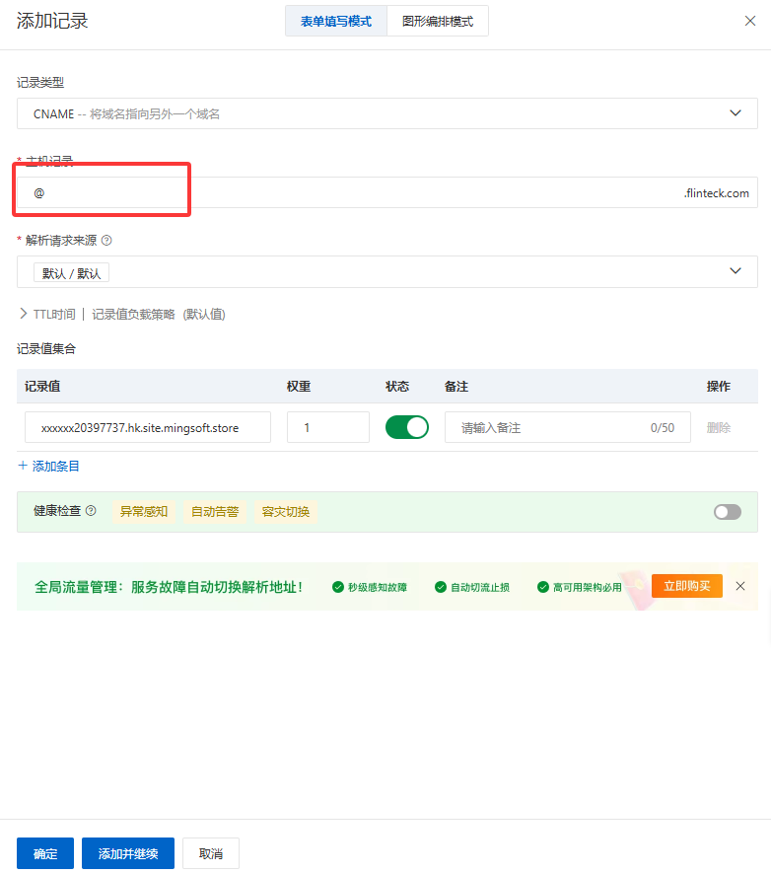
Task: Click plus icon to 添加条目
Action: [x=23, y=466]
